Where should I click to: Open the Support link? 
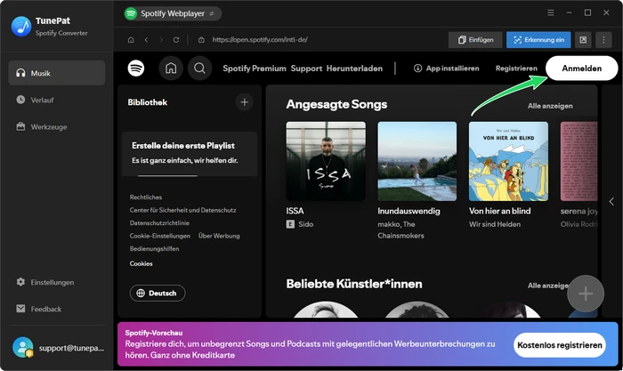306,69
